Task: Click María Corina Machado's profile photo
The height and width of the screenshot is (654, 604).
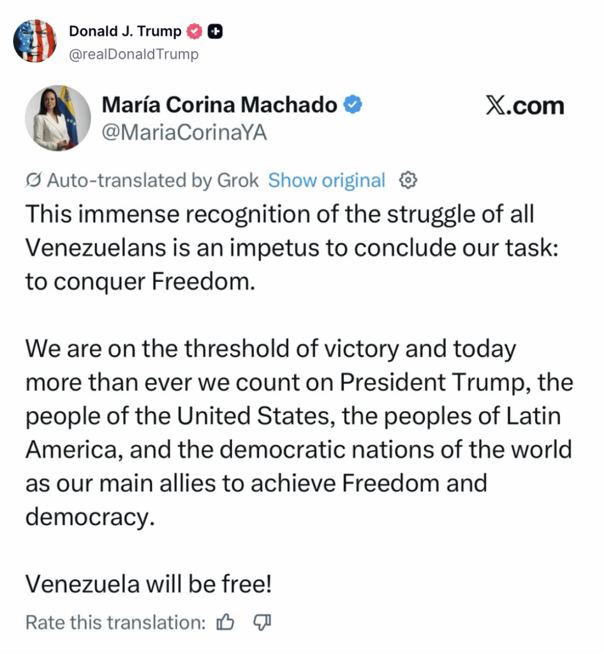Action: (58, 118)
